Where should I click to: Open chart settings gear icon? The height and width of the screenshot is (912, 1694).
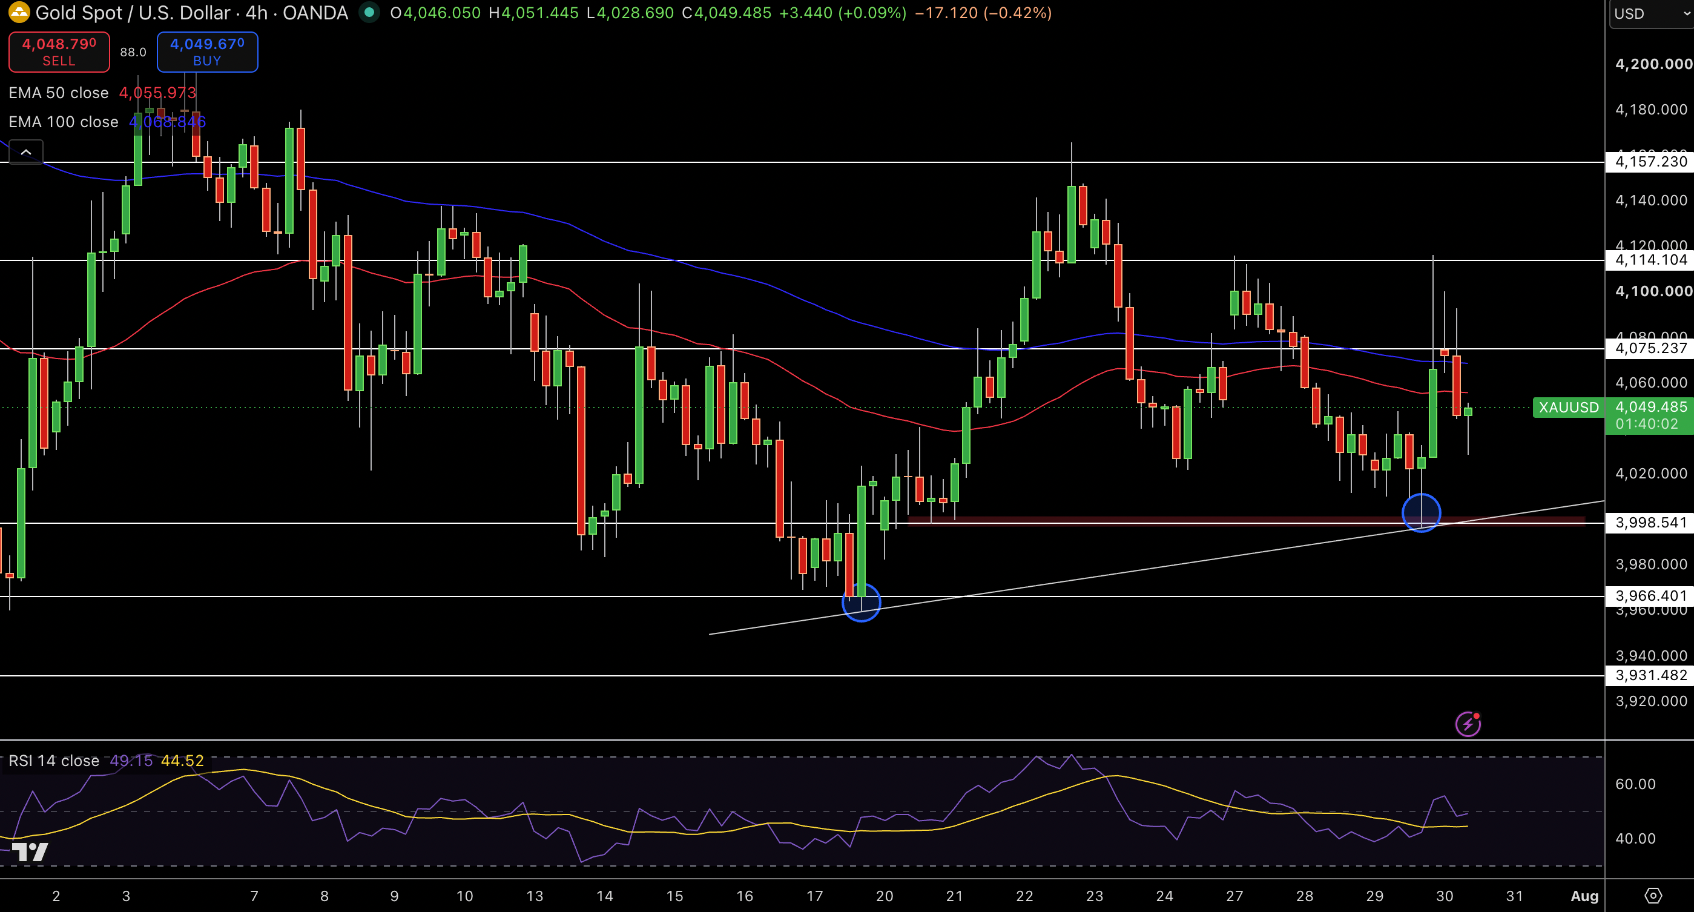tap(1653, 896)
